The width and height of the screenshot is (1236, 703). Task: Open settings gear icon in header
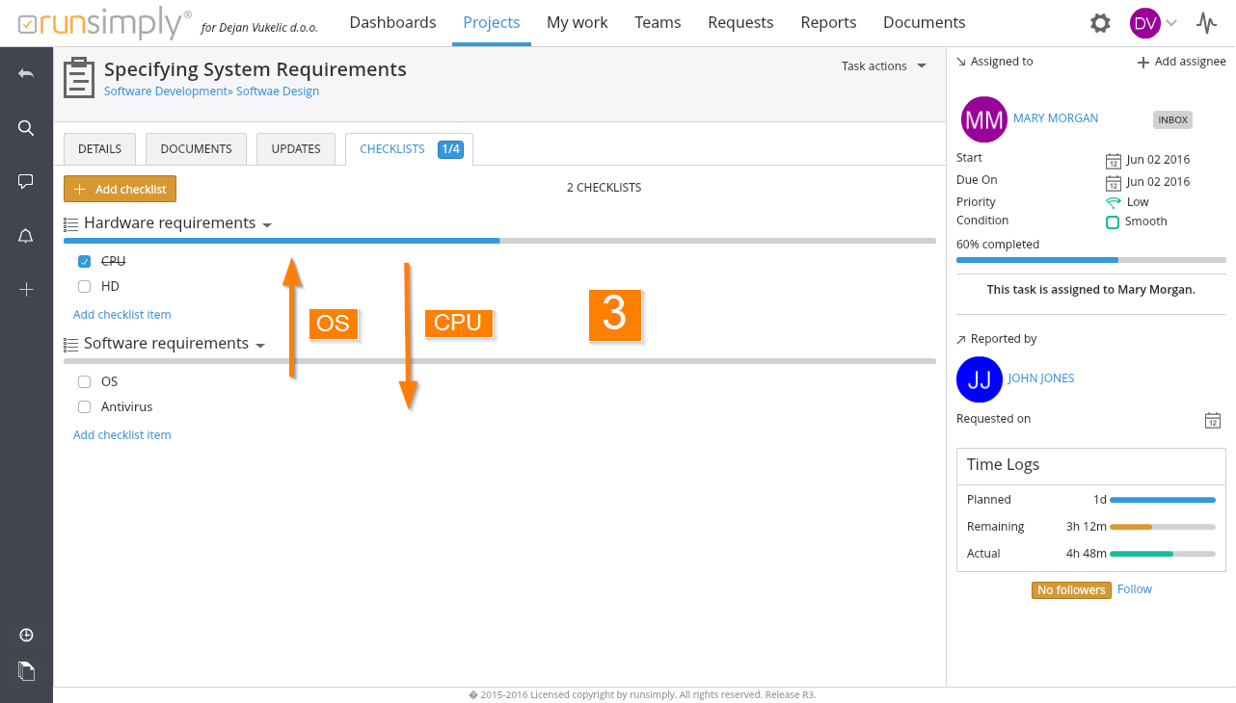point(1100,23)
